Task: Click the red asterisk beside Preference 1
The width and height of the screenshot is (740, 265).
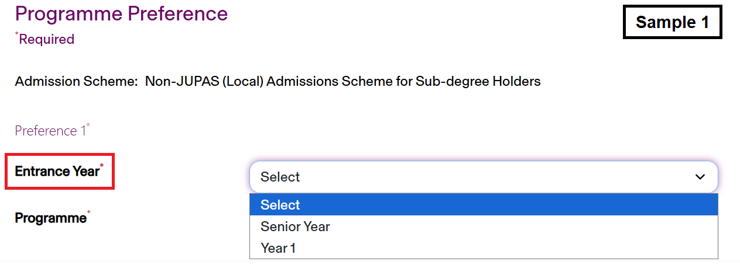Action: 88,125
